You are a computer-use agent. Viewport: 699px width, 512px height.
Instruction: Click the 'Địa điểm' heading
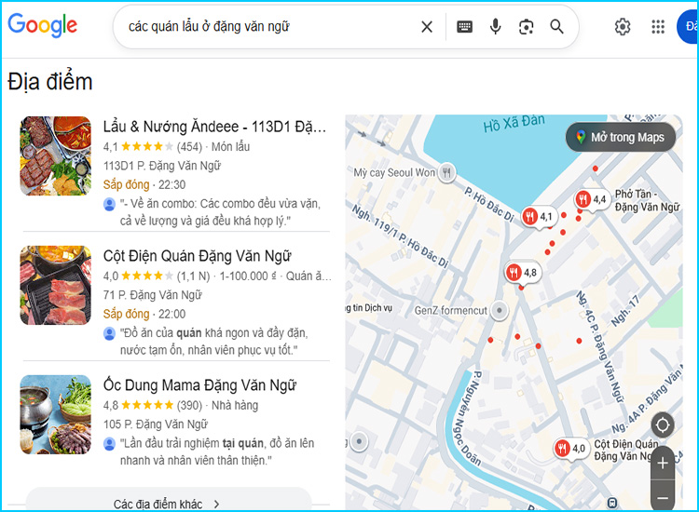[50, 82]
